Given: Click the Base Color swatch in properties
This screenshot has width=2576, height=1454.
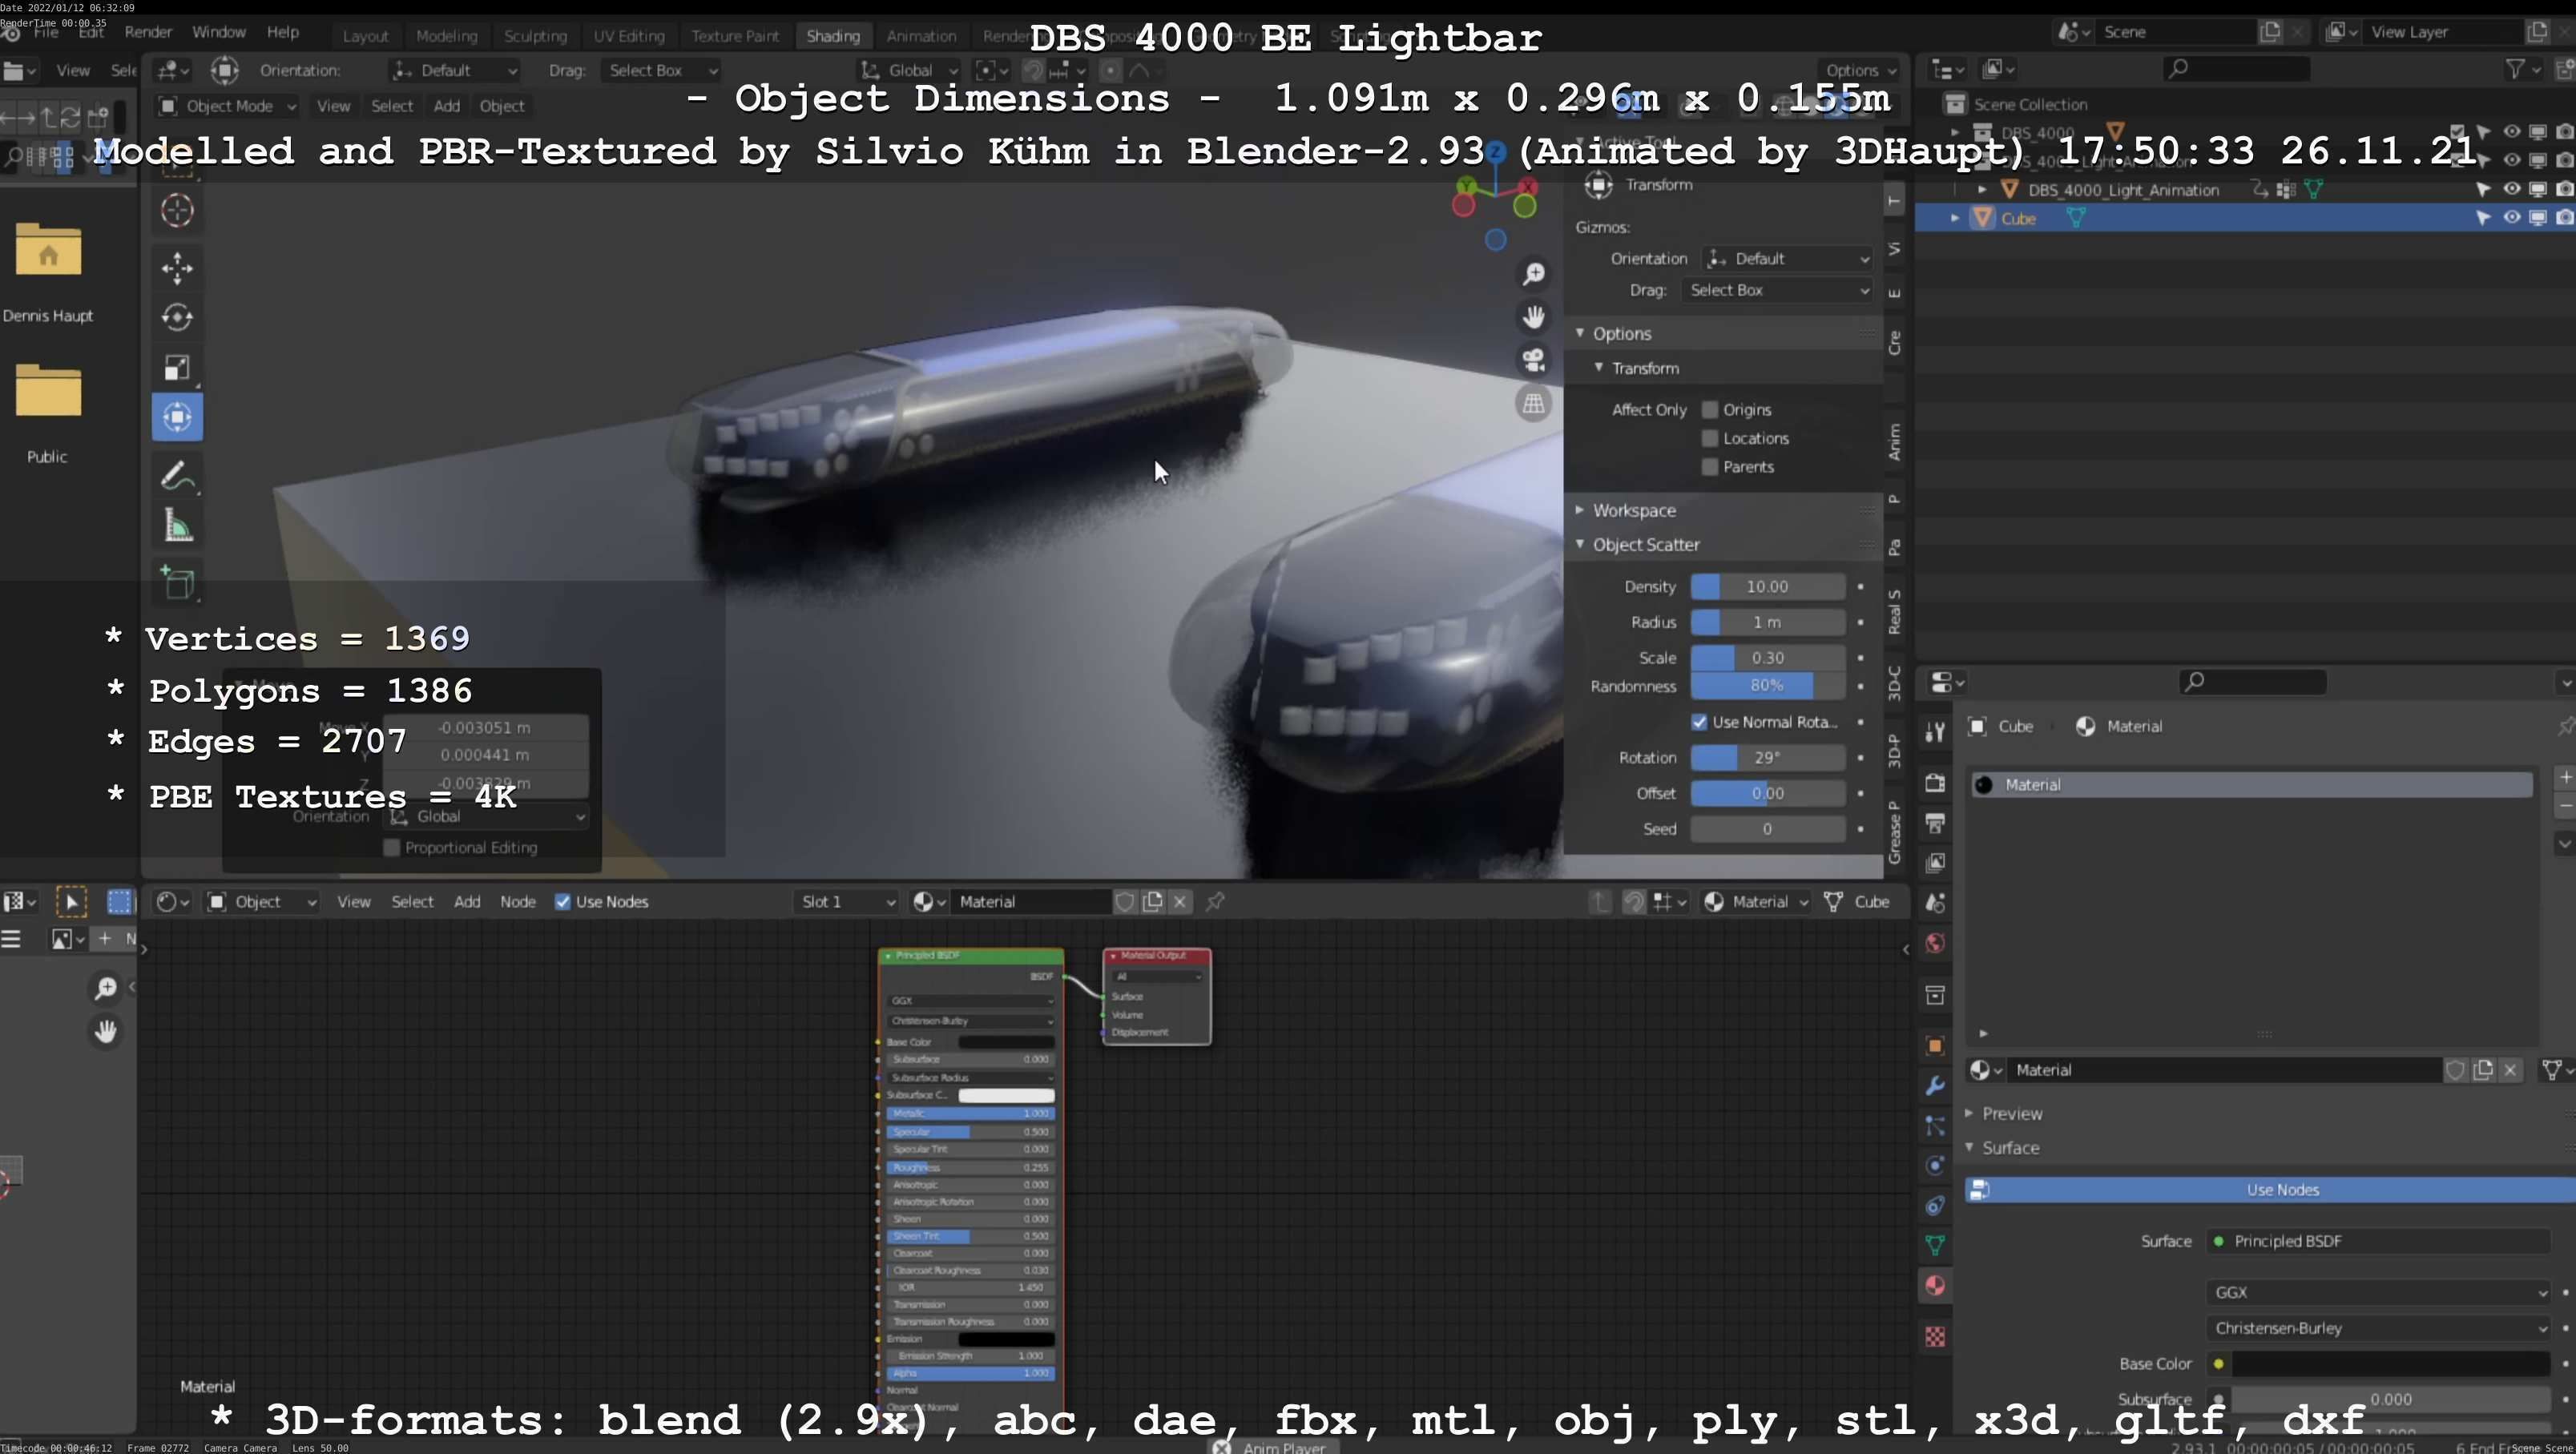Looking at the screenshot, I should click(x=2391, y=1363).
